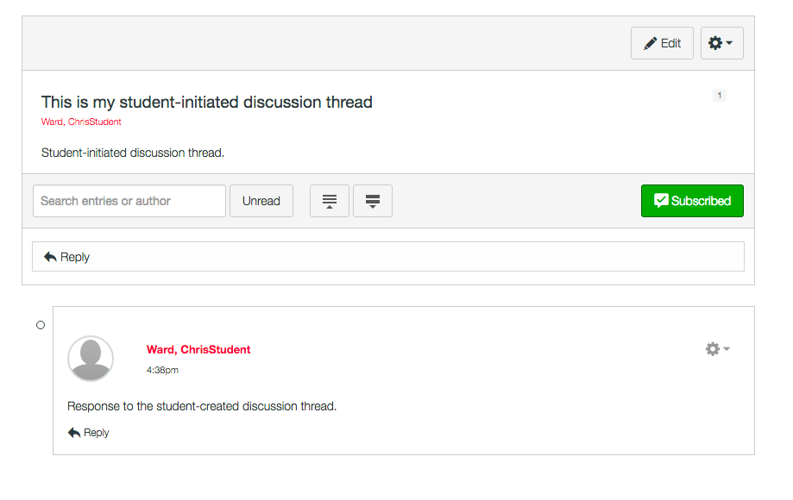Toggle the green Subscribed button
Viewport: 793px width, 500px height.
(x=692, y=201)
